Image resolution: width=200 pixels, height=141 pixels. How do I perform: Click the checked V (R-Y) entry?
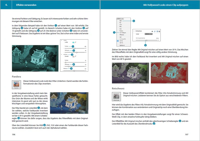point(121,41)
